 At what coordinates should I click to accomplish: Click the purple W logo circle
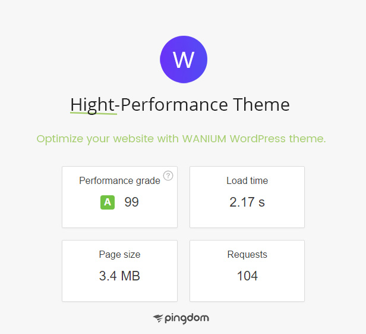pos(184,60)
